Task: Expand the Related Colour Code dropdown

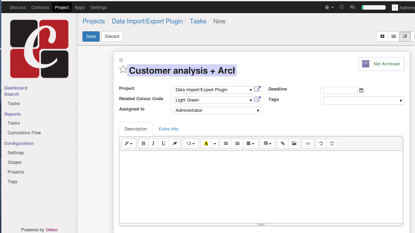Action: point(214,100)
